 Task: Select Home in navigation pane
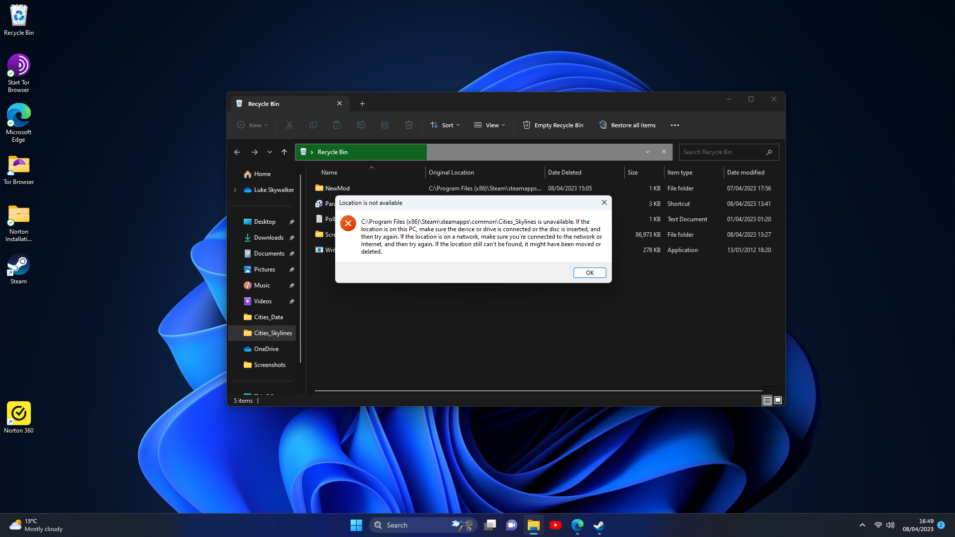(x=262, y=174)
